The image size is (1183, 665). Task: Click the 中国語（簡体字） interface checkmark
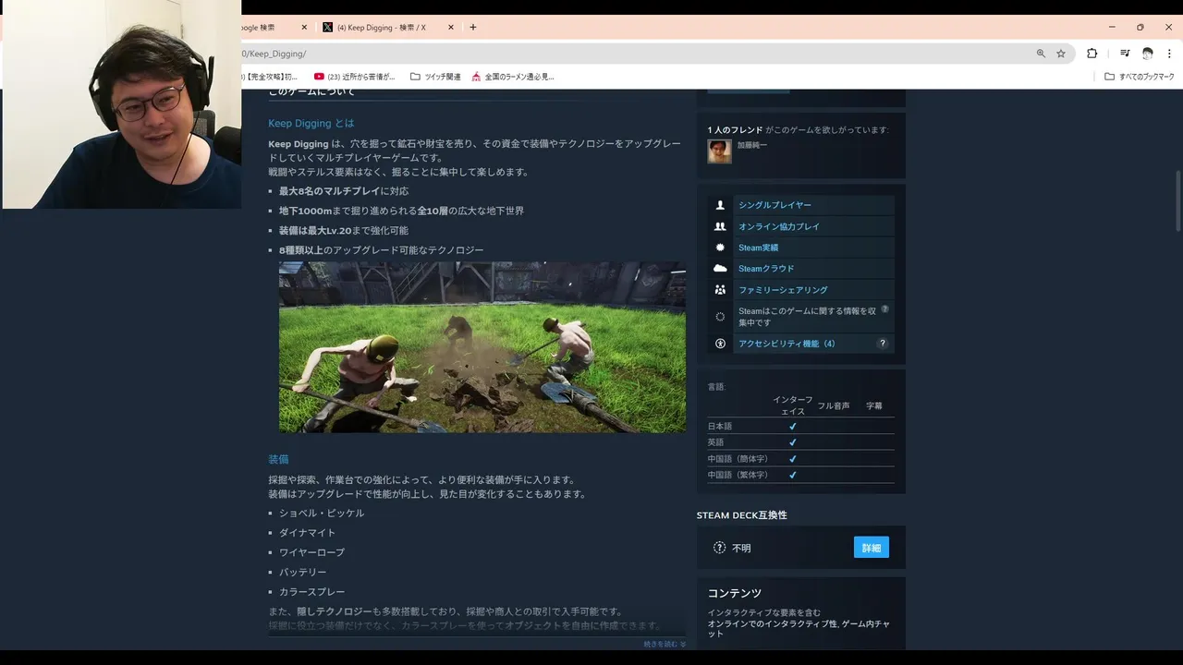click(x=793, y=459)
